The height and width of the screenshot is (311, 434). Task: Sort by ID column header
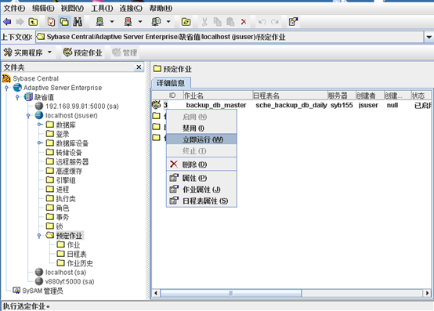tap(168, 96)
